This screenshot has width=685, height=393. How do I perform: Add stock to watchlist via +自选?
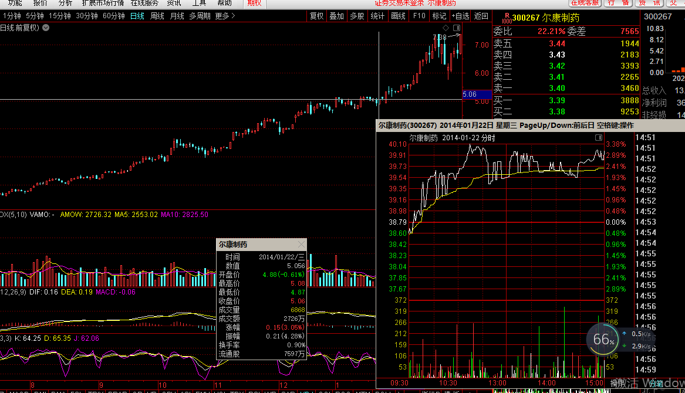tap(460, 16)
